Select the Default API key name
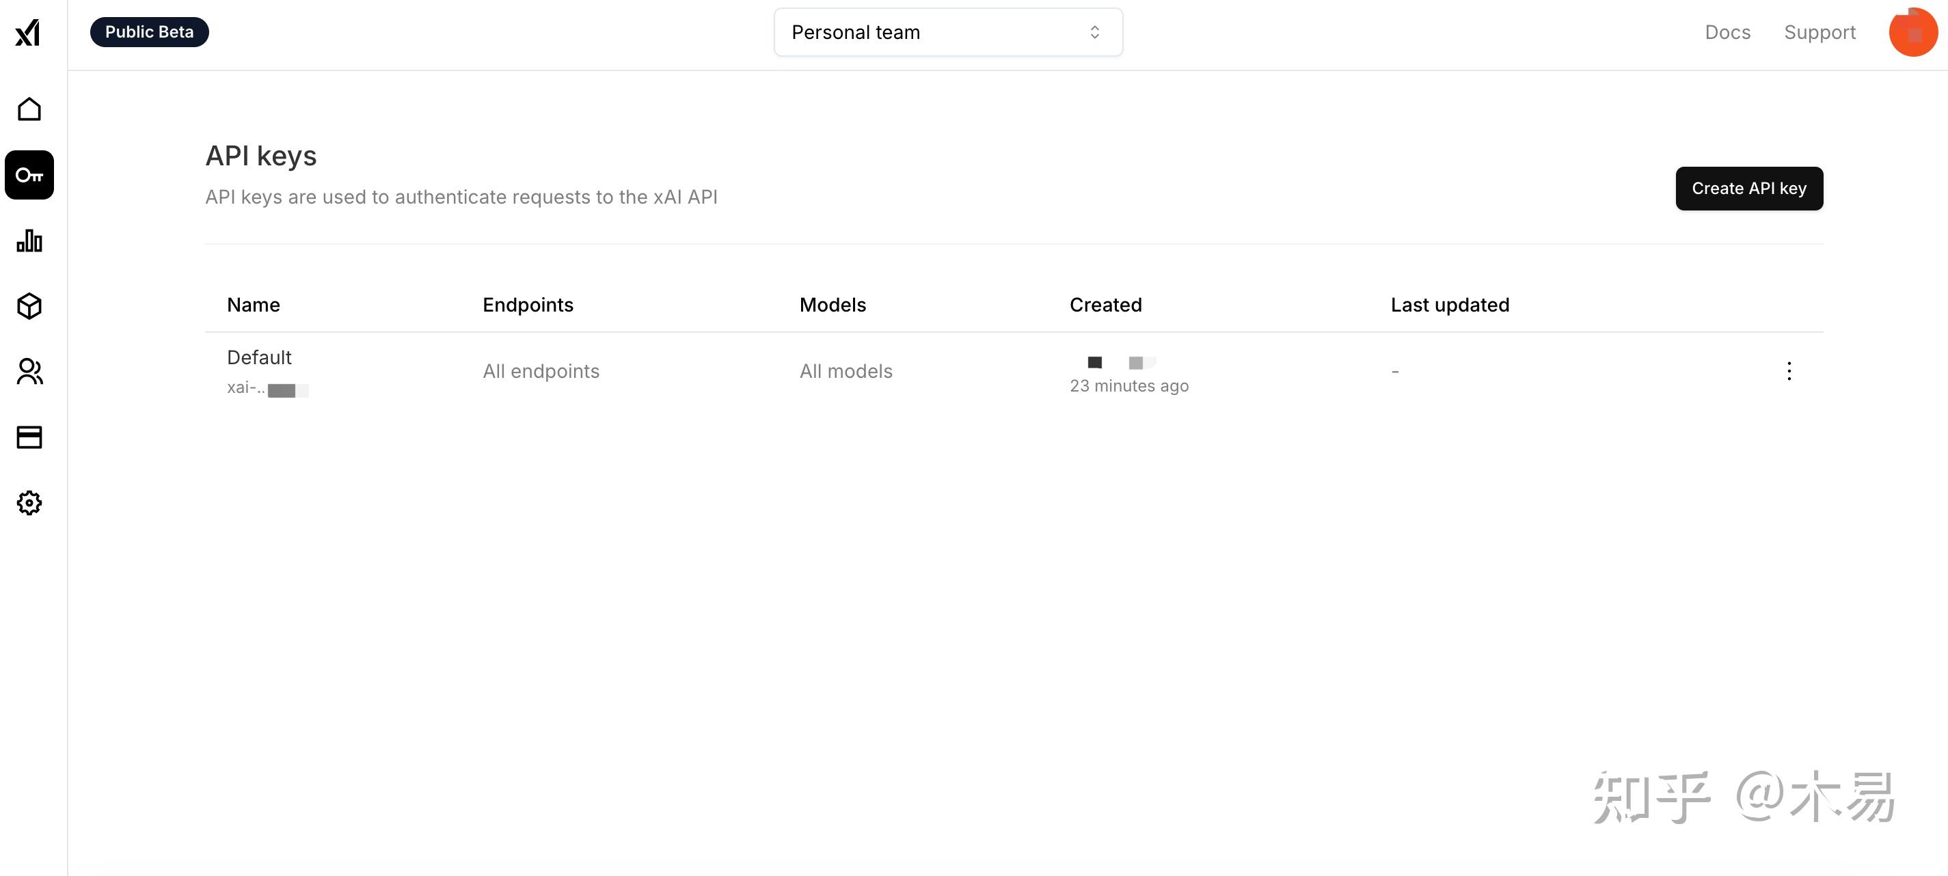 pos(259,357)
